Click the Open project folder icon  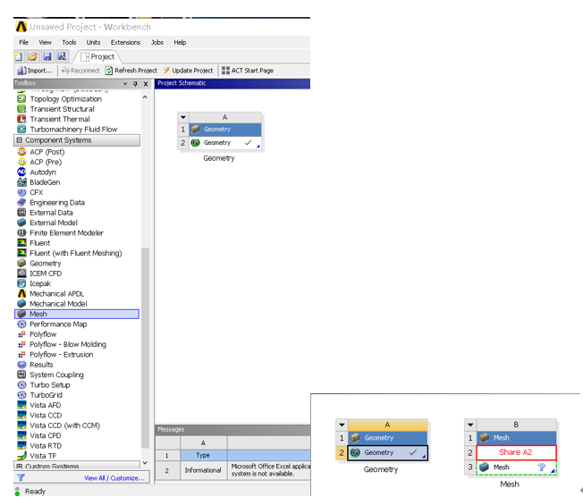click(x=32, y=56)
